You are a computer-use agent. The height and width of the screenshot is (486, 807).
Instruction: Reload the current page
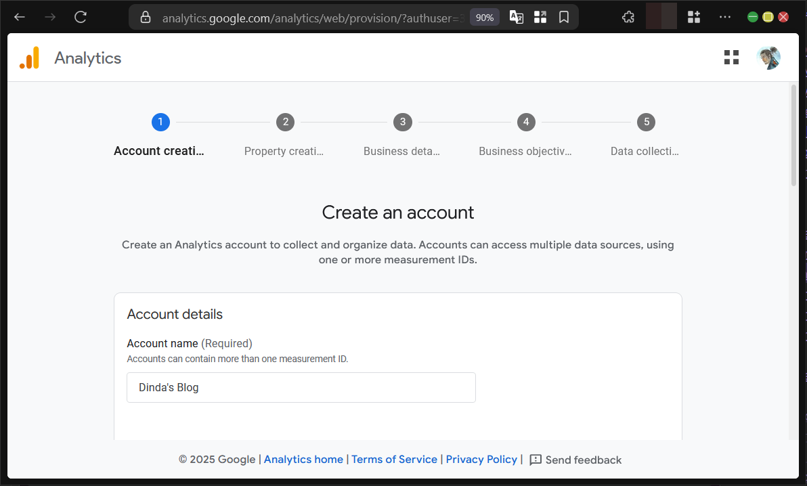(80, 17)
